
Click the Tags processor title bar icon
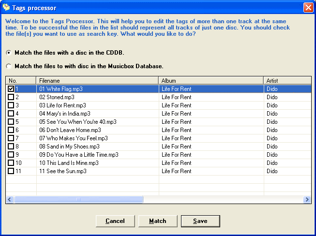(x=6, y=7)
